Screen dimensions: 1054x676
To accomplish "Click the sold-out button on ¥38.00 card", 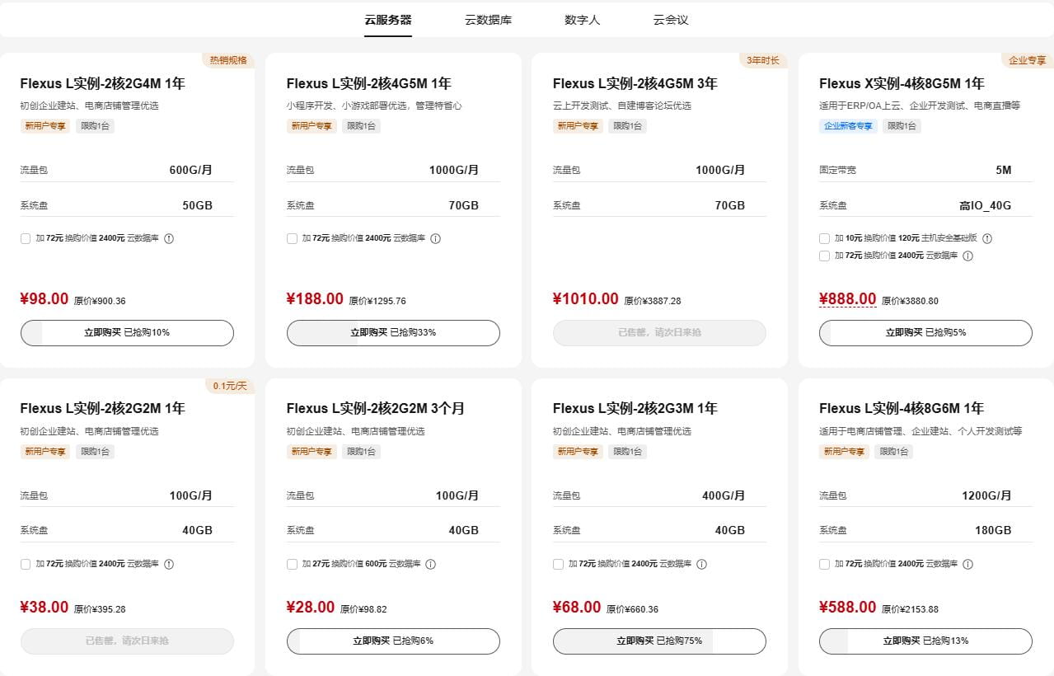I will (x=126, y=641).
